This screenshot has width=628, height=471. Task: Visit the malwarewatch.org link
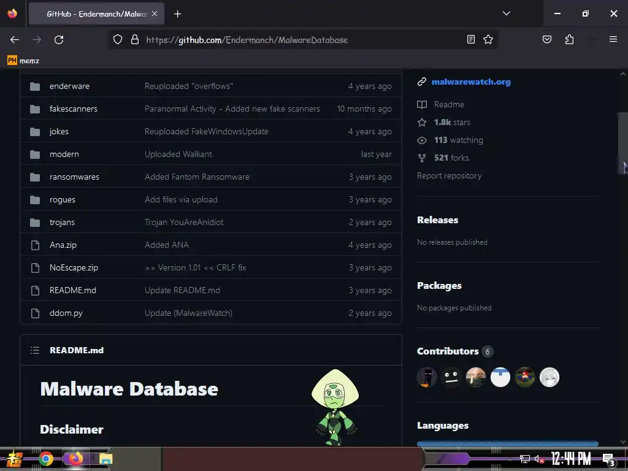coord(471,82)
